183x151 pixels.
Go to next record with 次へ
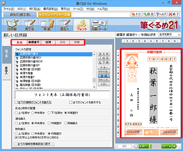167,146
